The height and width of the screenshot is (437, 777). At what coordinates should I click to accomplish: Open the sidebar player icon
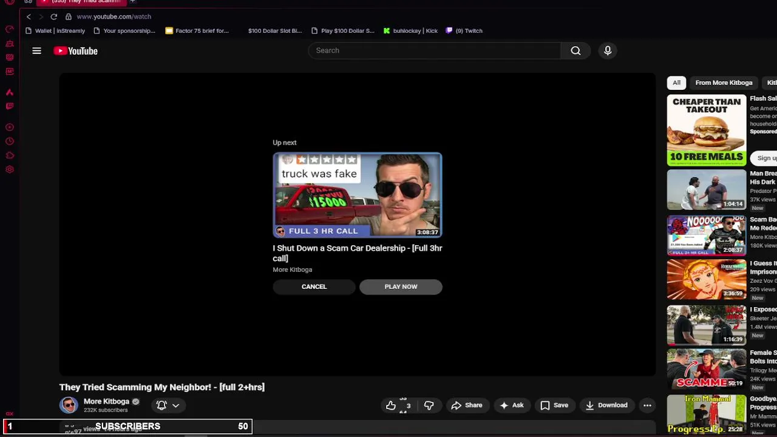pyautogui.click(x=9, y=127)
